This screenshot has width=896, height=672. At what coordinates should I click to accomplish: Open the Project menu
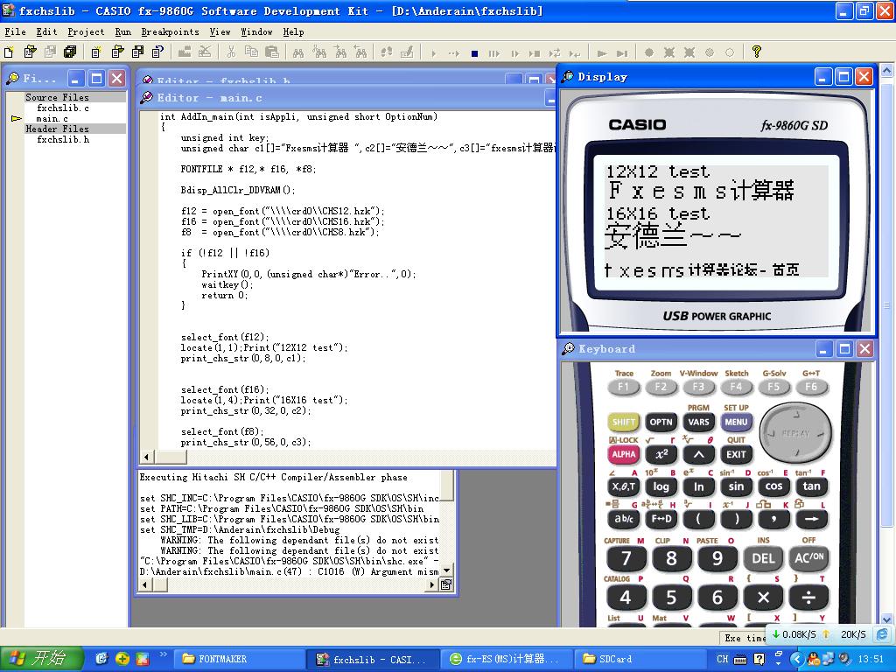[x=86, y=32]
